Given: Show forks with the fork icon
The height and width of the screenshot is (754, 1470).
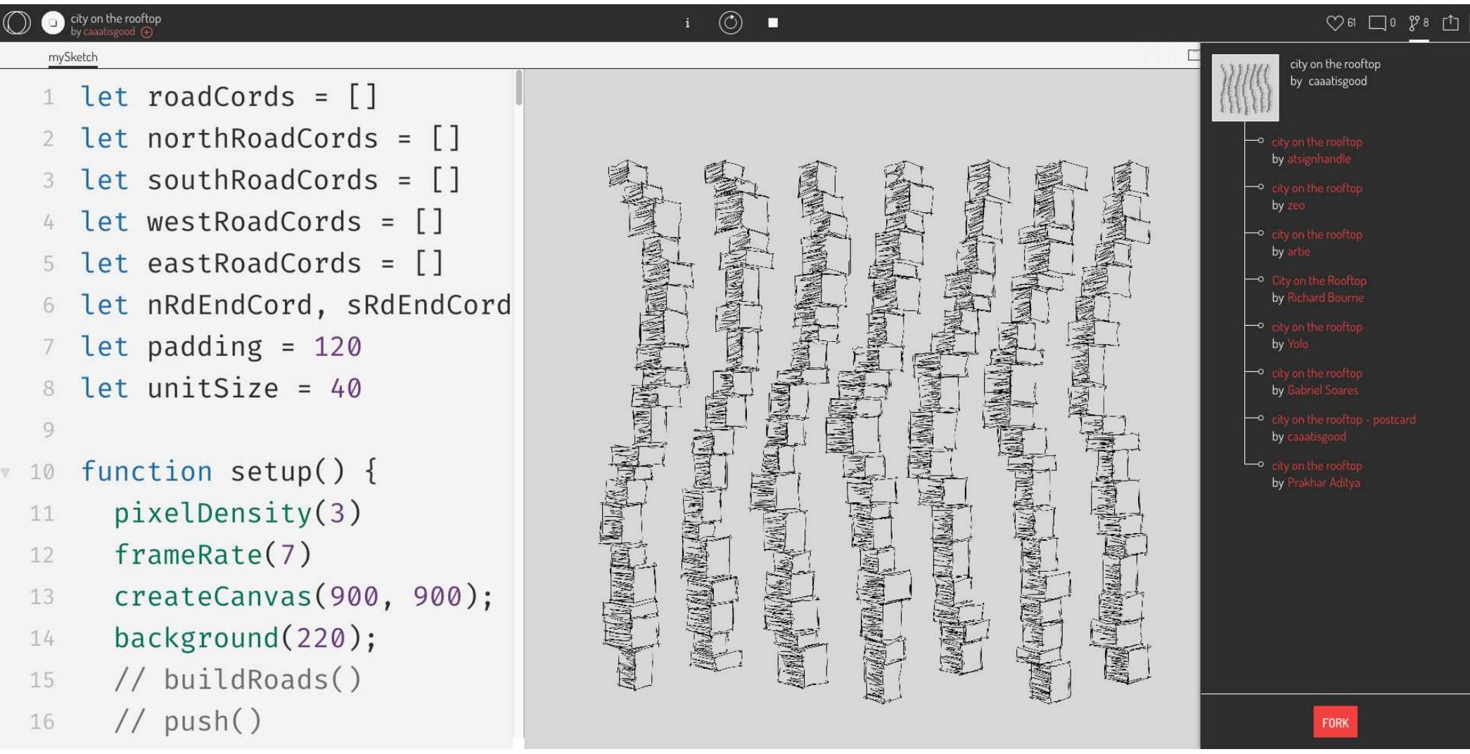Looking at the screenshot, I should click(1414, 23).
